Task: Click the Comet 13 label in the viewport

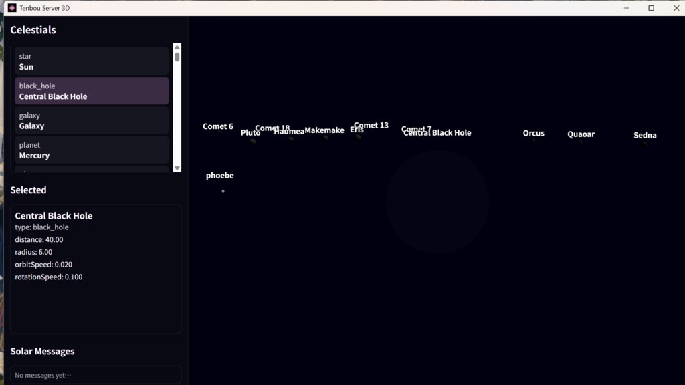Action: pyautogui.click(x=371, y=124)
